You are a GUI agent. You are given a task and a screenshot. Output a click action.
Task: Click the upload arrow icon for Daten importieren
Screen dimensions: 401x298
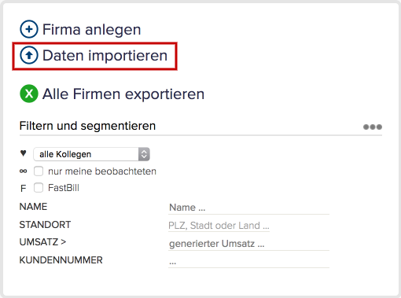[x=29, y=55]
